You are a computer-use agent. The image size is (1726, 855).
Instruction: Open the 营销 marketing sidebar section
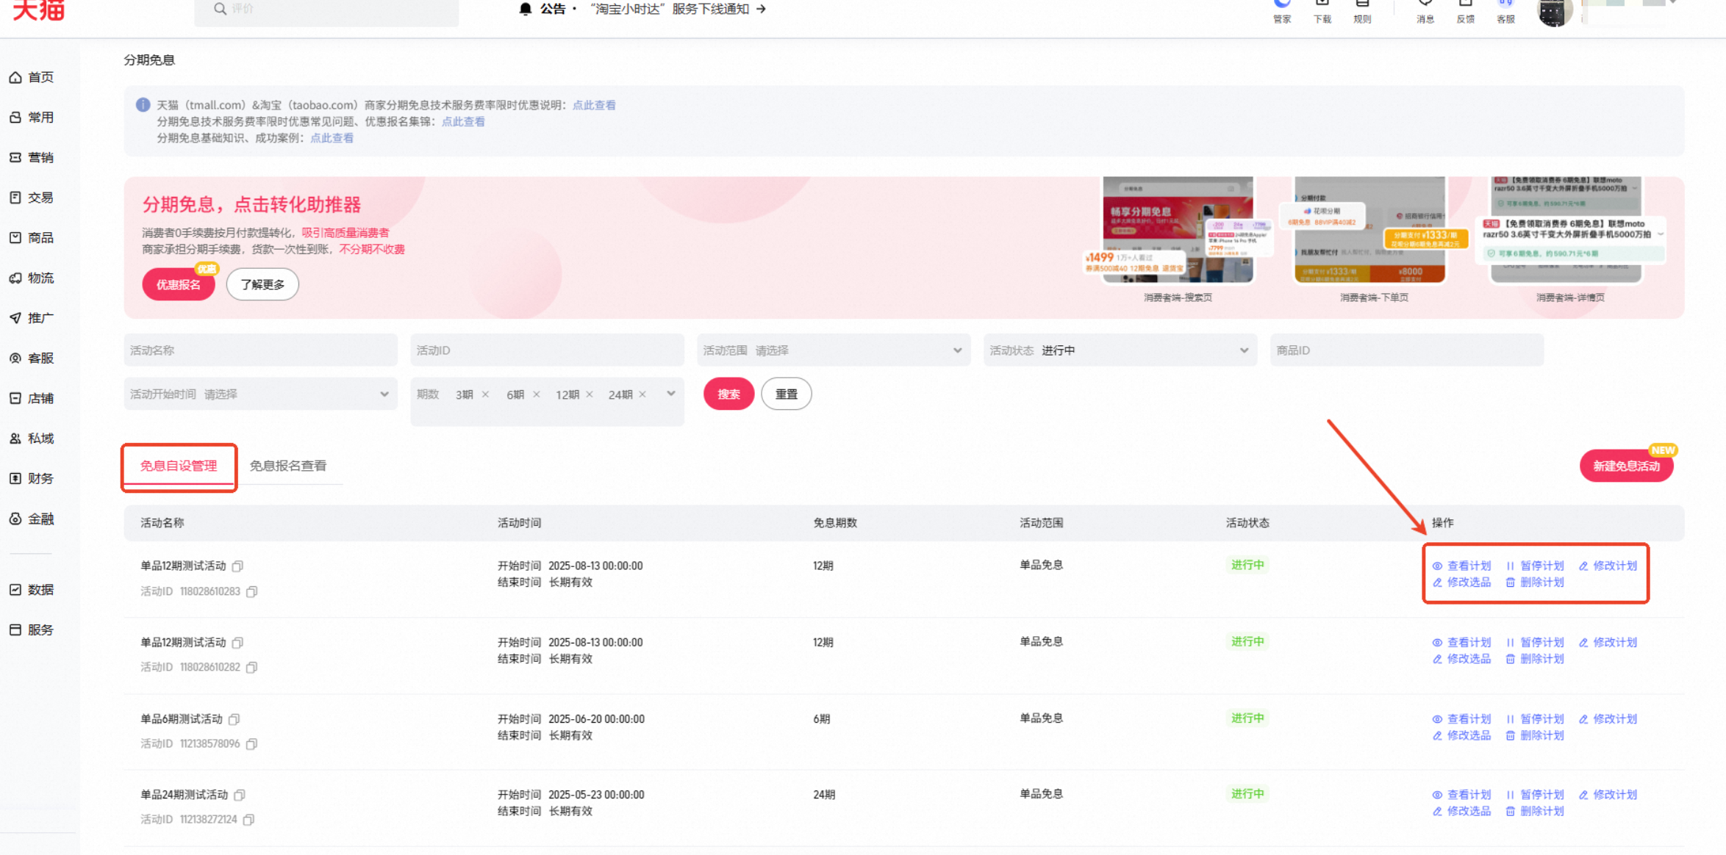tap(32, 157)
